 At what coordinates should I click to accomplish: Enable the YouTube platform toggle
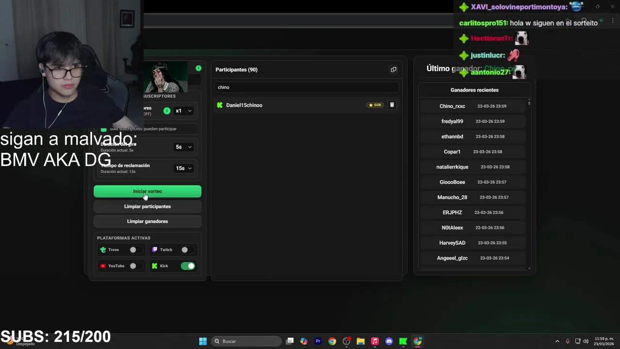point(136,266)
